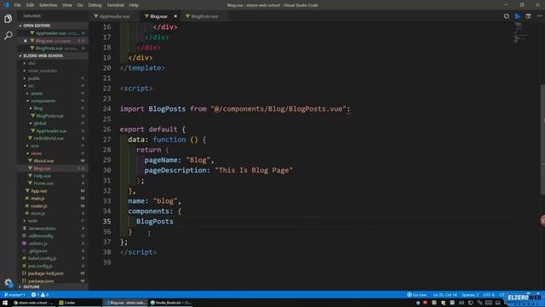Open main.js in the file tree

click(37, 199)
